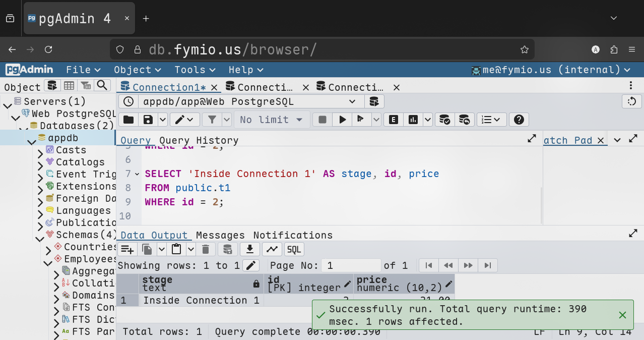Image resolution: width=644 pixels, height=340 pixels.
Task: Open the No limit rows dropdown
Action: (x=271, y=120)
